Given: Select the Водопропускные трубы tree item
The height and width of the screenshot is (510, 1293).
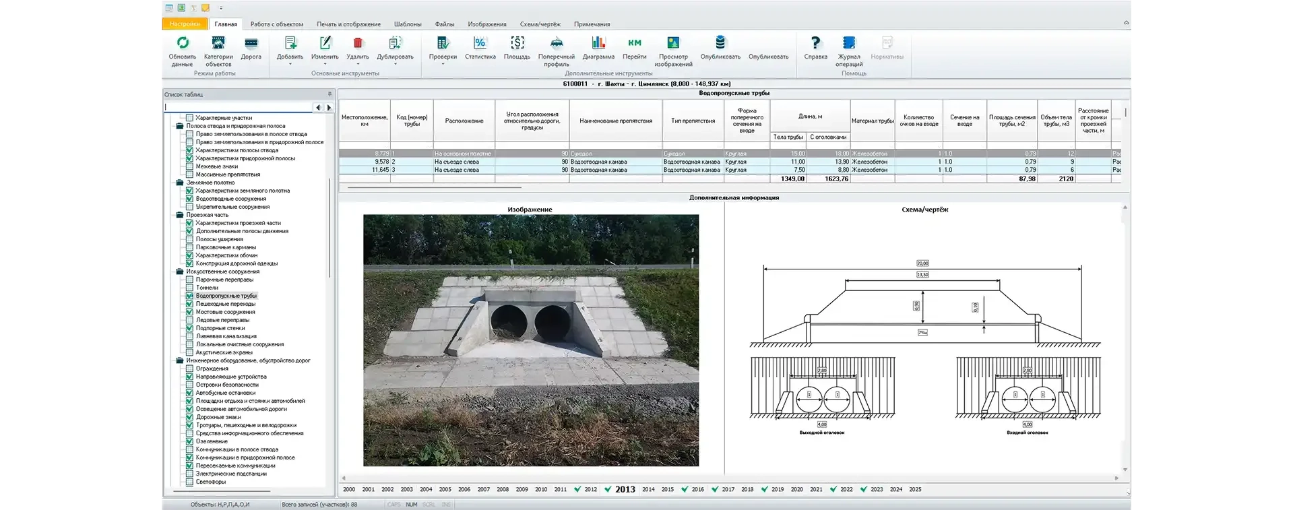Looking at the screenshot, I should pos(226,296).
